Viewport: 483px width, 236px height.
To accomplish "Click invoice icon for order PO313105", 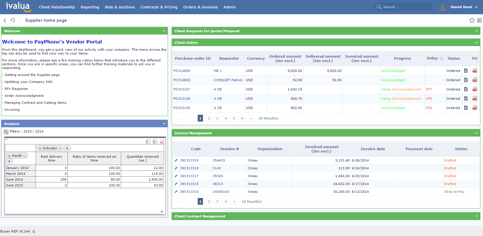I will coord(466,108).
